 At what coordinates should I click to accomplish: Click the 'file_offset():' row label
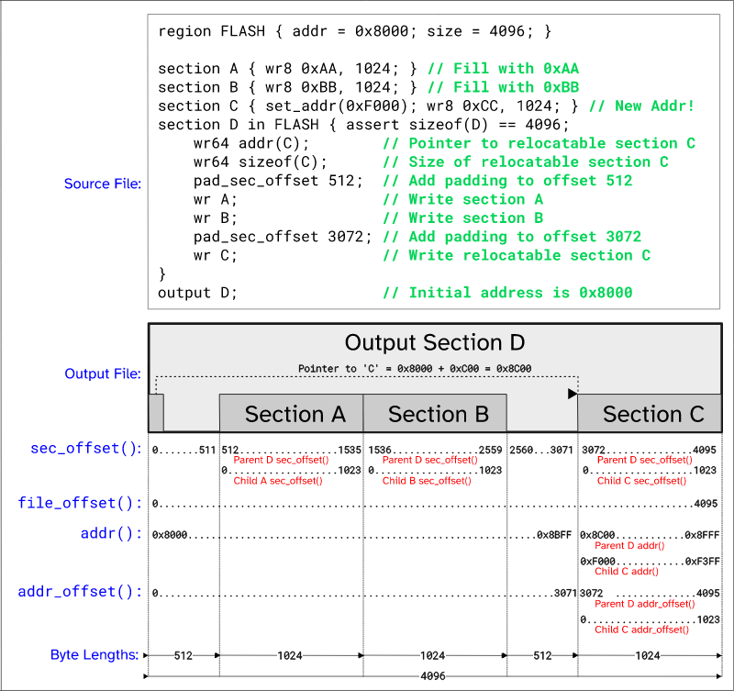pyautogui.click(x=80, y=503)
